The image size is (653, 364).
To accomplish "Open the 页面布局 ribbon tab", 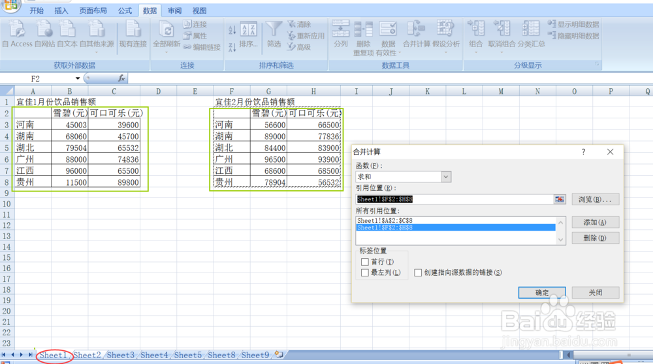I will pos(93,10).
